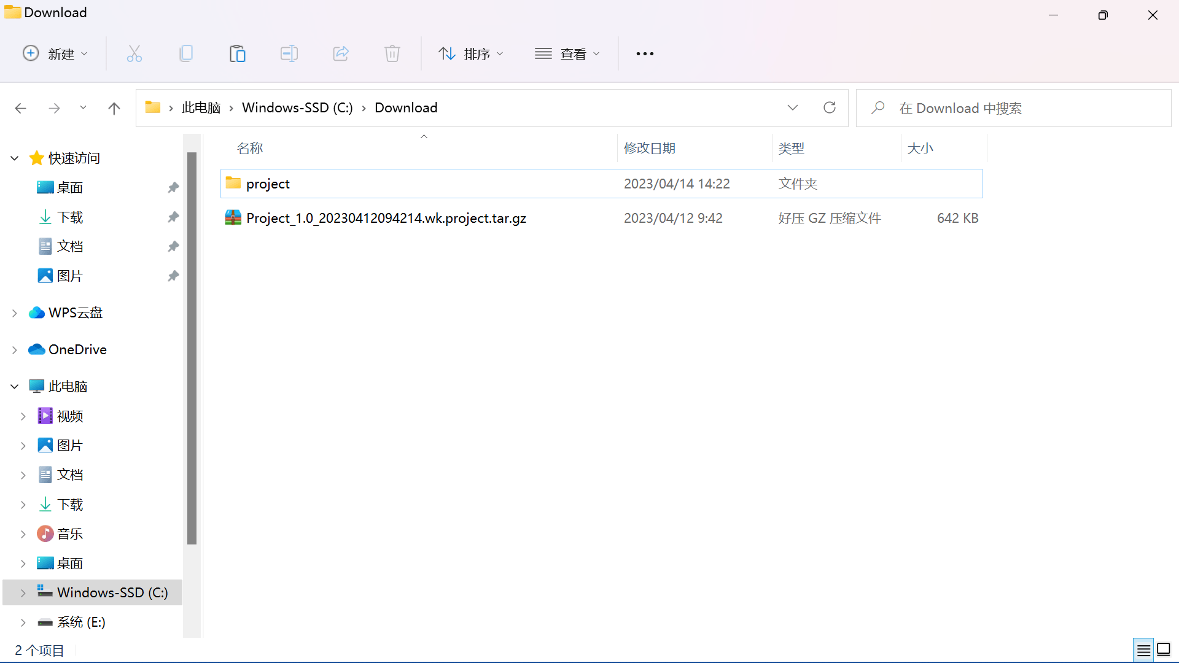
Task: Open the 排序 sort dropdown
Action: (x=471, y=54)
